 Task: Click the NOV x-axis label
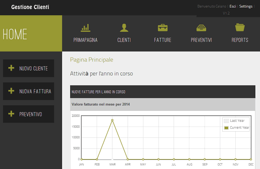pos(235,164)
